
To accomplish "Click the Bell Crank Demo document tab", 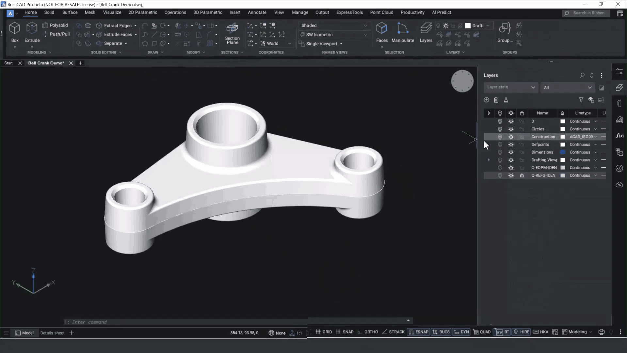I will tap(46, 63).
